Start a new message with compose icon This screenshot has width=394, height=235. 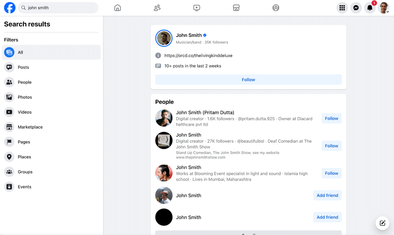click(382, 223)
